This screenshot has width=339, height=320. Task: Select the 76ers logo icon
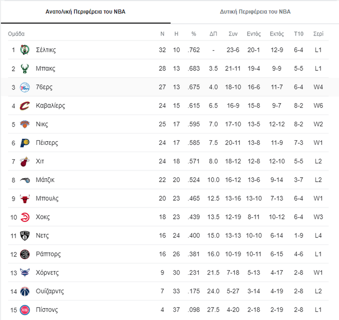click(x=25, y=87)
